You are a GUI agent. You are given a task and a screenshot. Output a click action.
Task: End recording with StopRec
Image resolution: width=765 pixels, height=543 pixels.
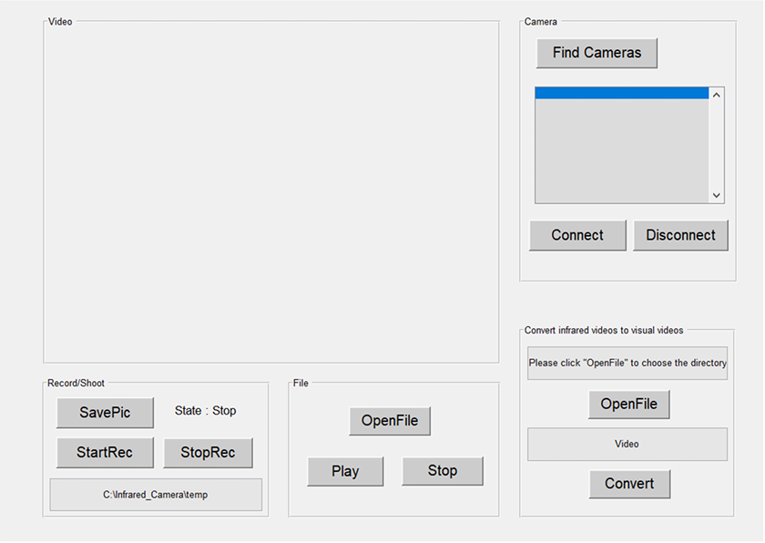click(x=208, y=453)
